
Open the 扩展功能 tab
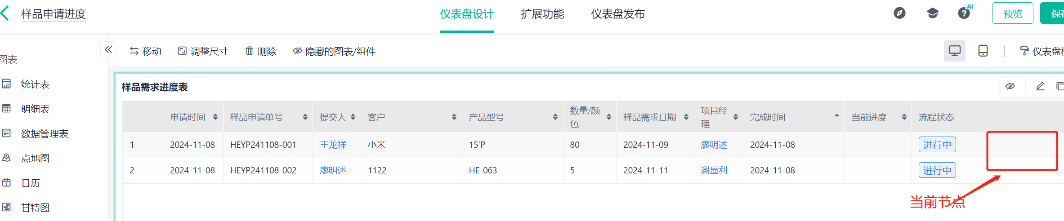(x=542, y=14)
